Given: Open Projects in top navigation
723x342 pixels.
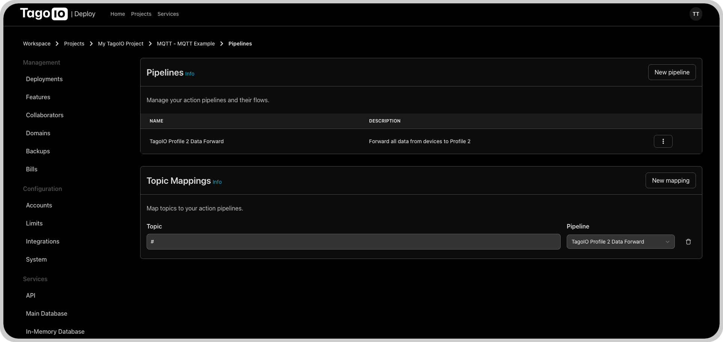Looking at the screenshot, I should (x=141, y=14).
